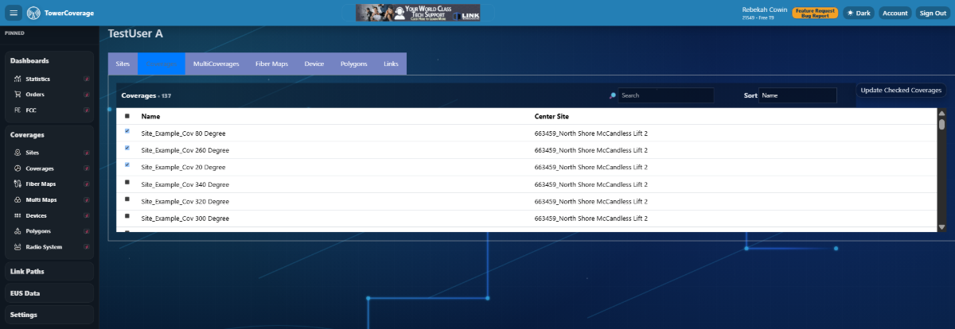Click the TowerCoverage logo icon
The image size is (955, 329).
tap(33, 13)
